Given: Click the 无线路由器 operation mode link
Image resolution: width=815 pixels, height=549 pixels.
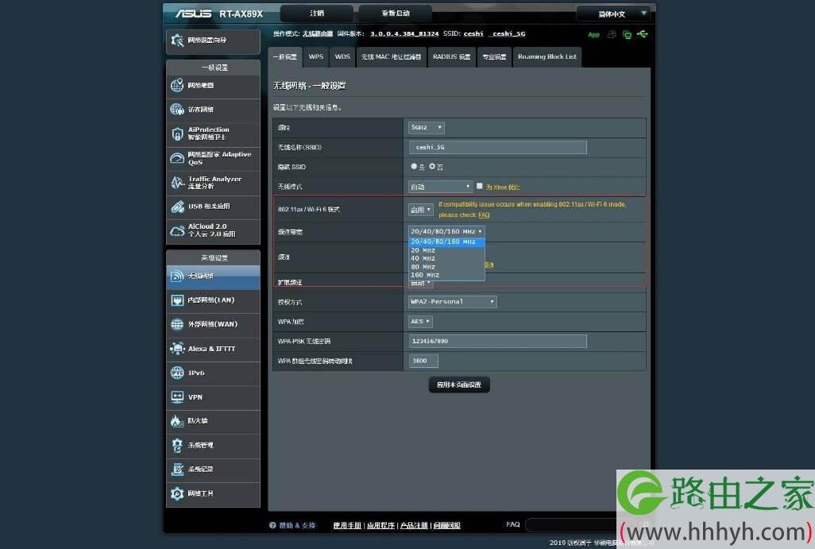Looking at the screenshot, I should 318,34.
